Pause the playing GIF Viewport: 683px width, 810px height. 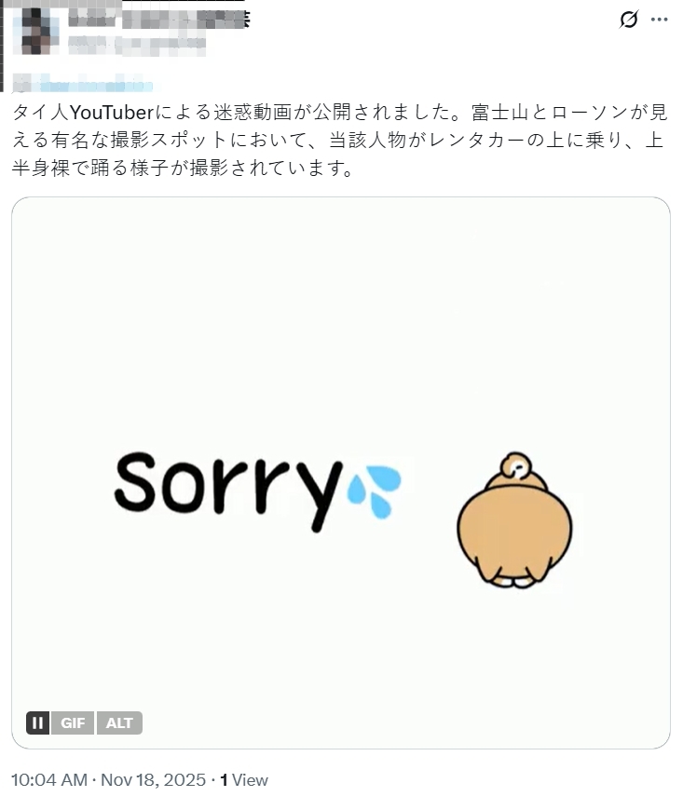(x=38, y=722)
